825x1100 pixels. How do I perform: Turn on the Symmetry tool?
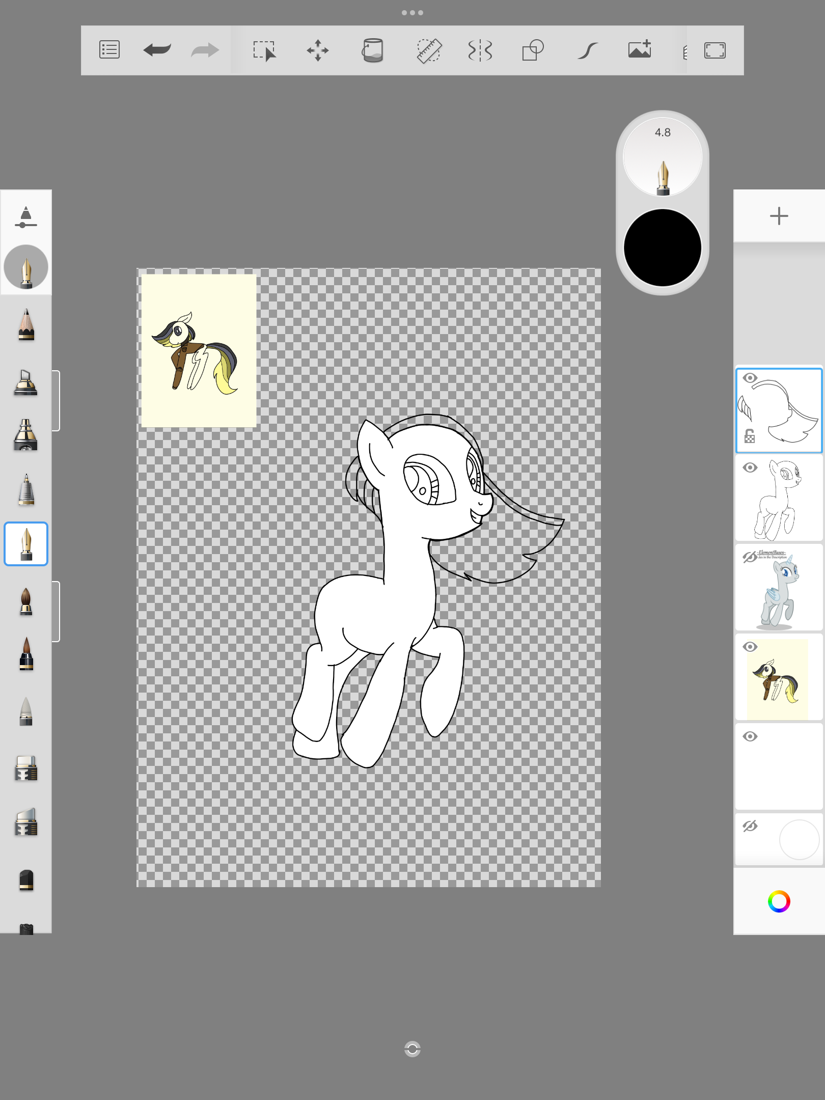(x=480, y=50)
